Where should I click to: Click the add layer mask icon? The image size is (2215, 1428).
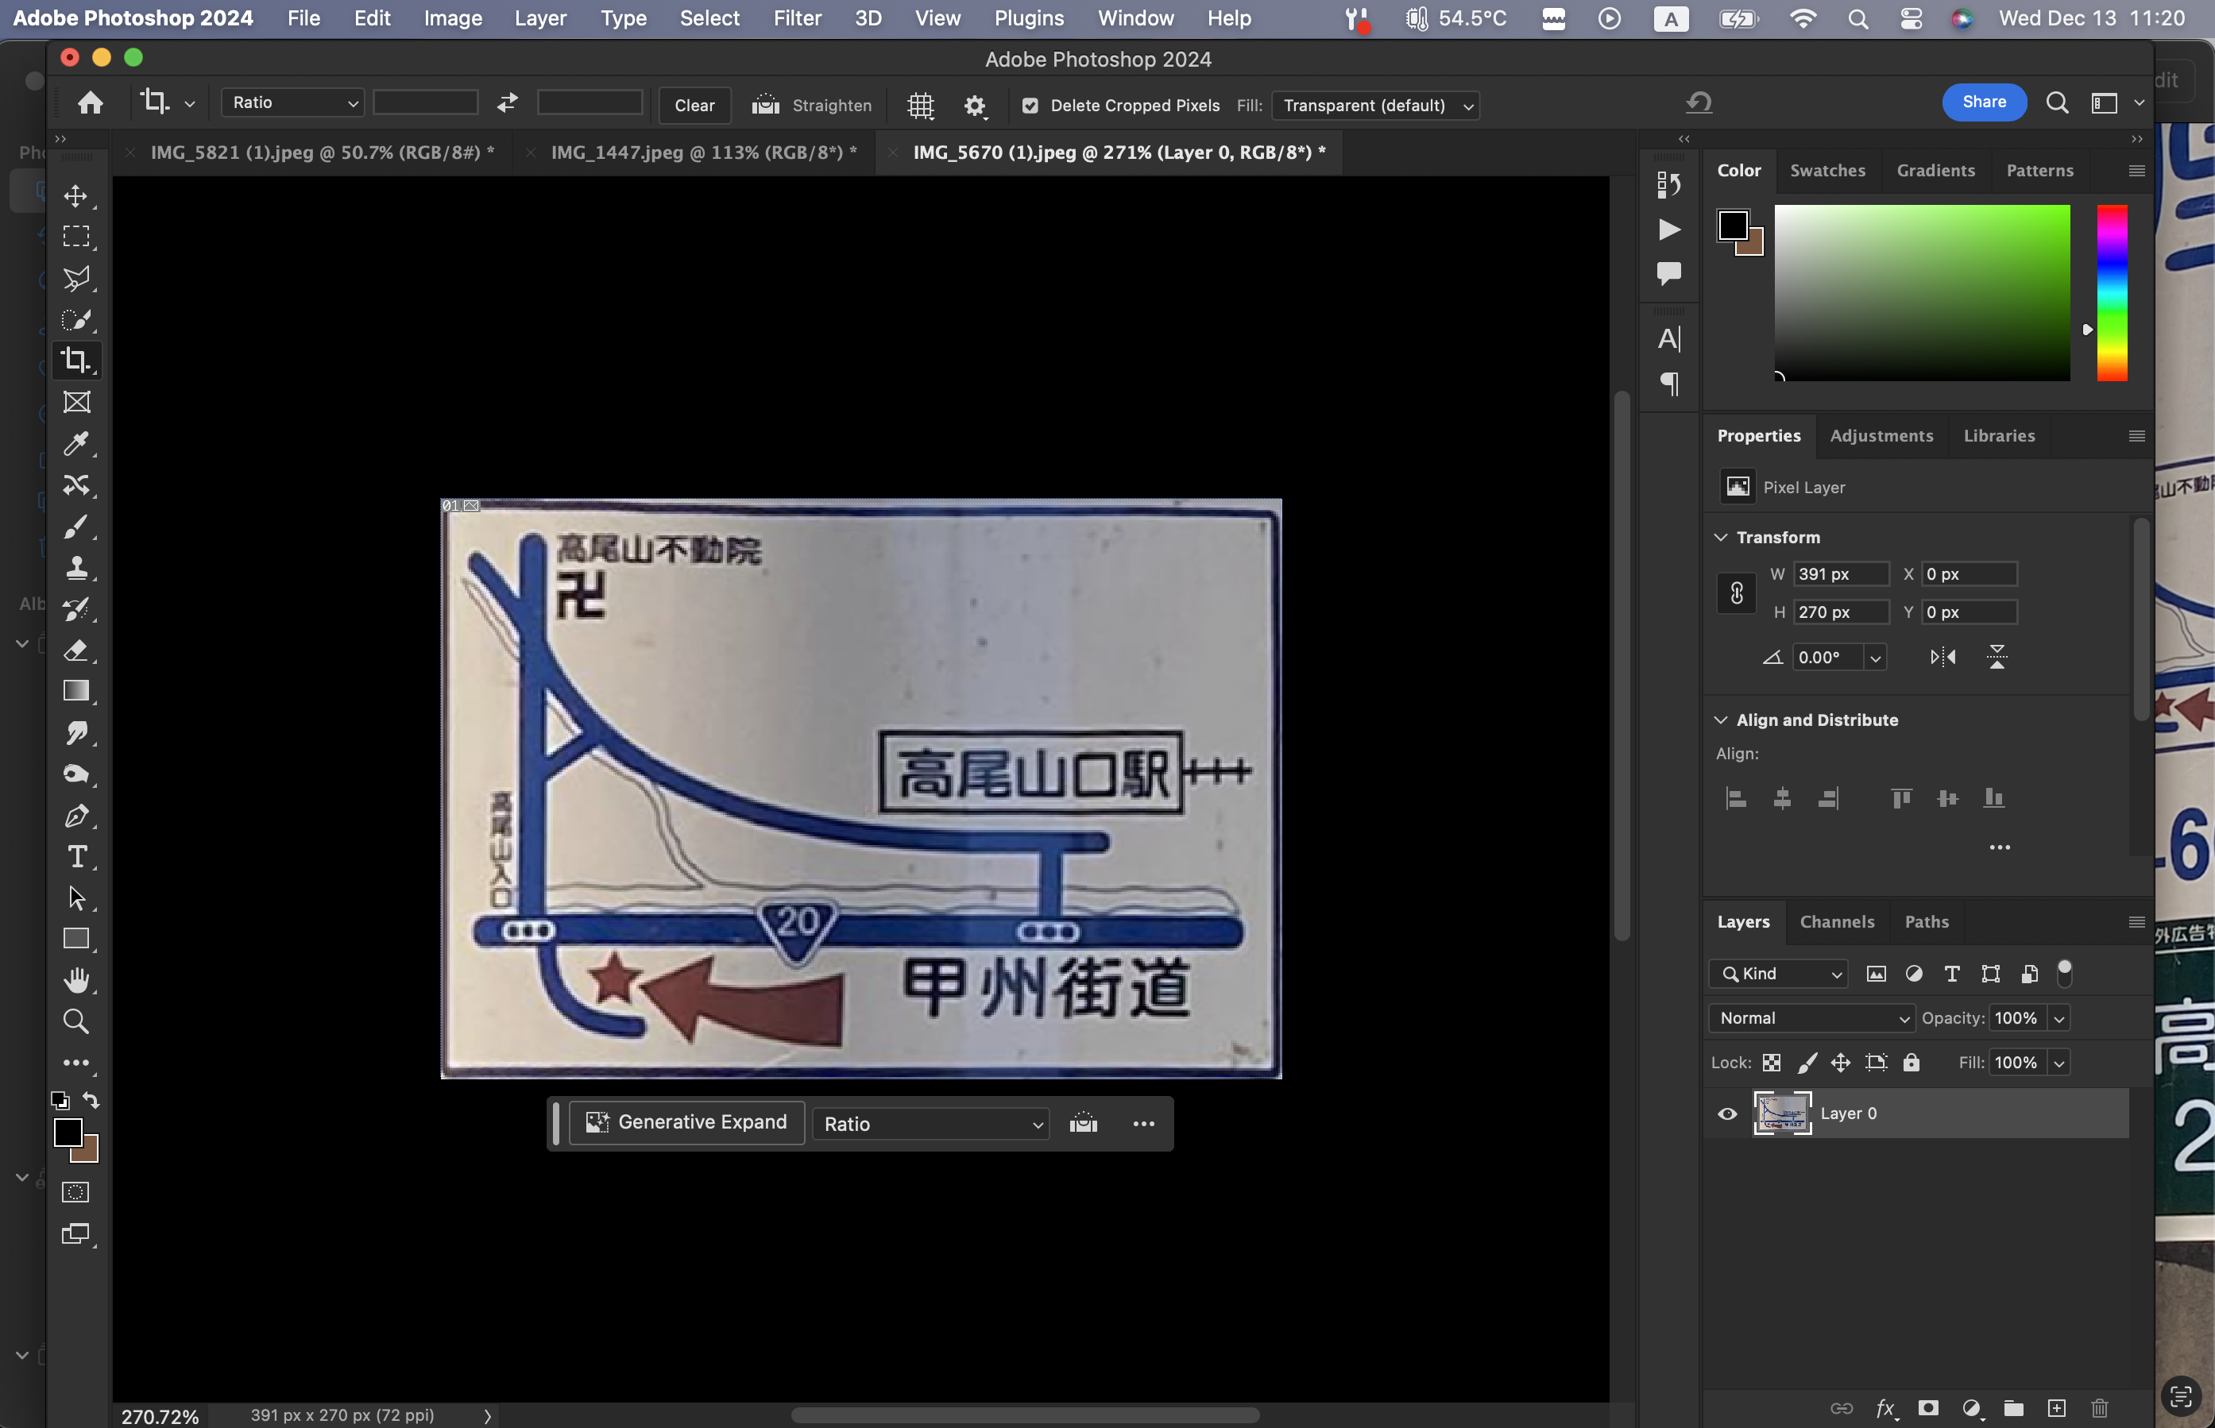(1928, 1408)
